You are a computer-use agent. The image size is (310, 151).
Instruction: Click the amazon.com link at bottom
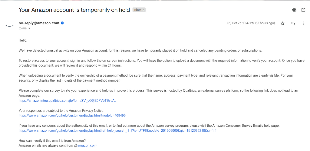point(87,146)
